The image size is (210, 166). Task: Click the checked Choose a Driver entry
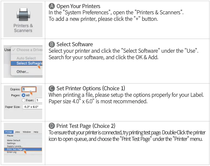27,50
